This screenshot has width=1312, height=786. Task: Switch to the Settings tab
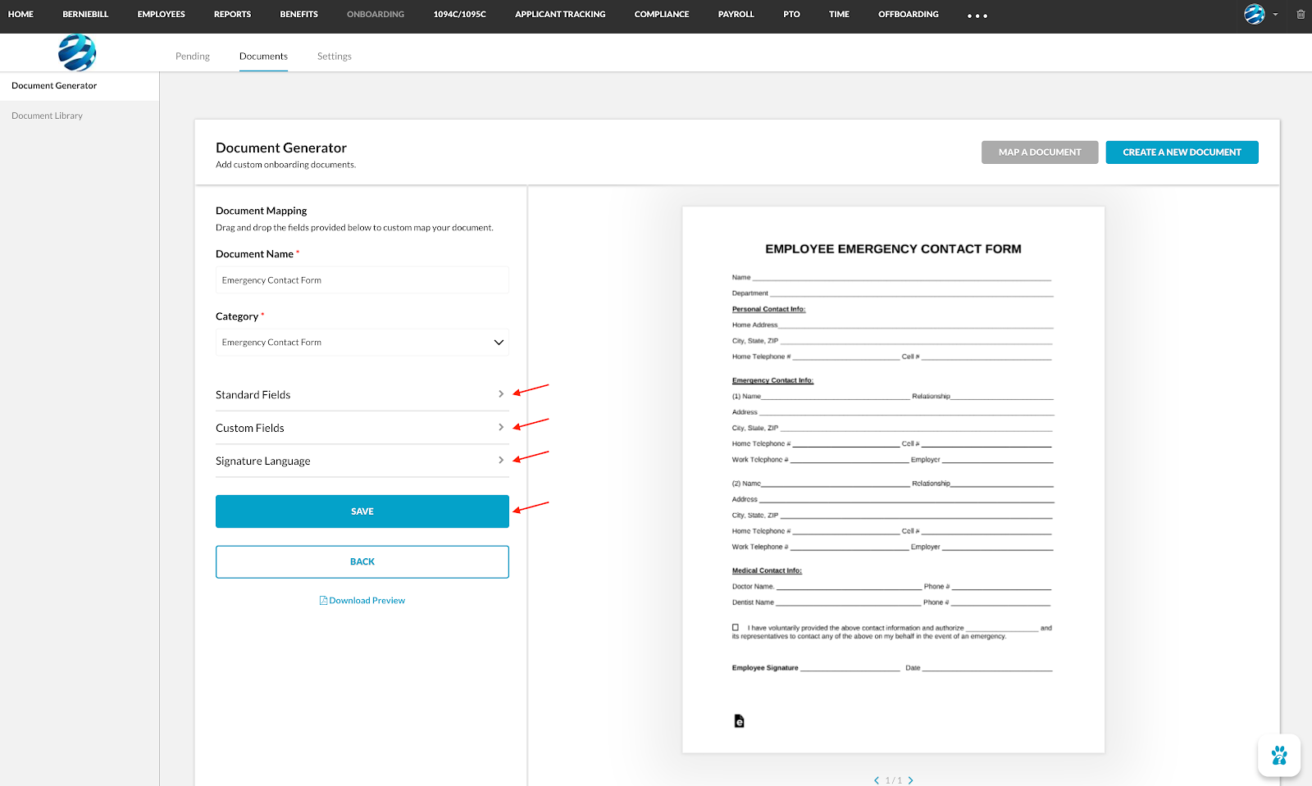point(335,57)
